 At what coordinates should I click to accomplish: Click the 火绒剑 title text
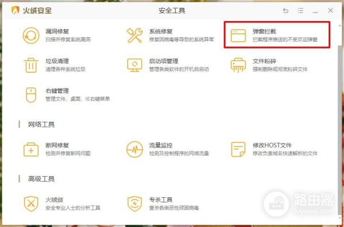click(54, 200)
